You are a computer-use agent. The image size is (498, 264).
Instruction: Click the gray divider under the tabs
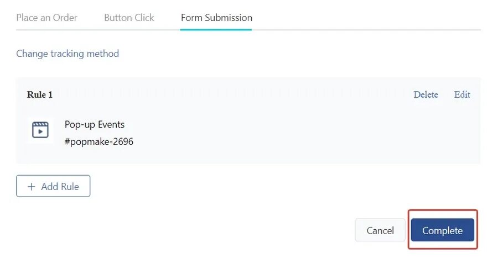365,30
